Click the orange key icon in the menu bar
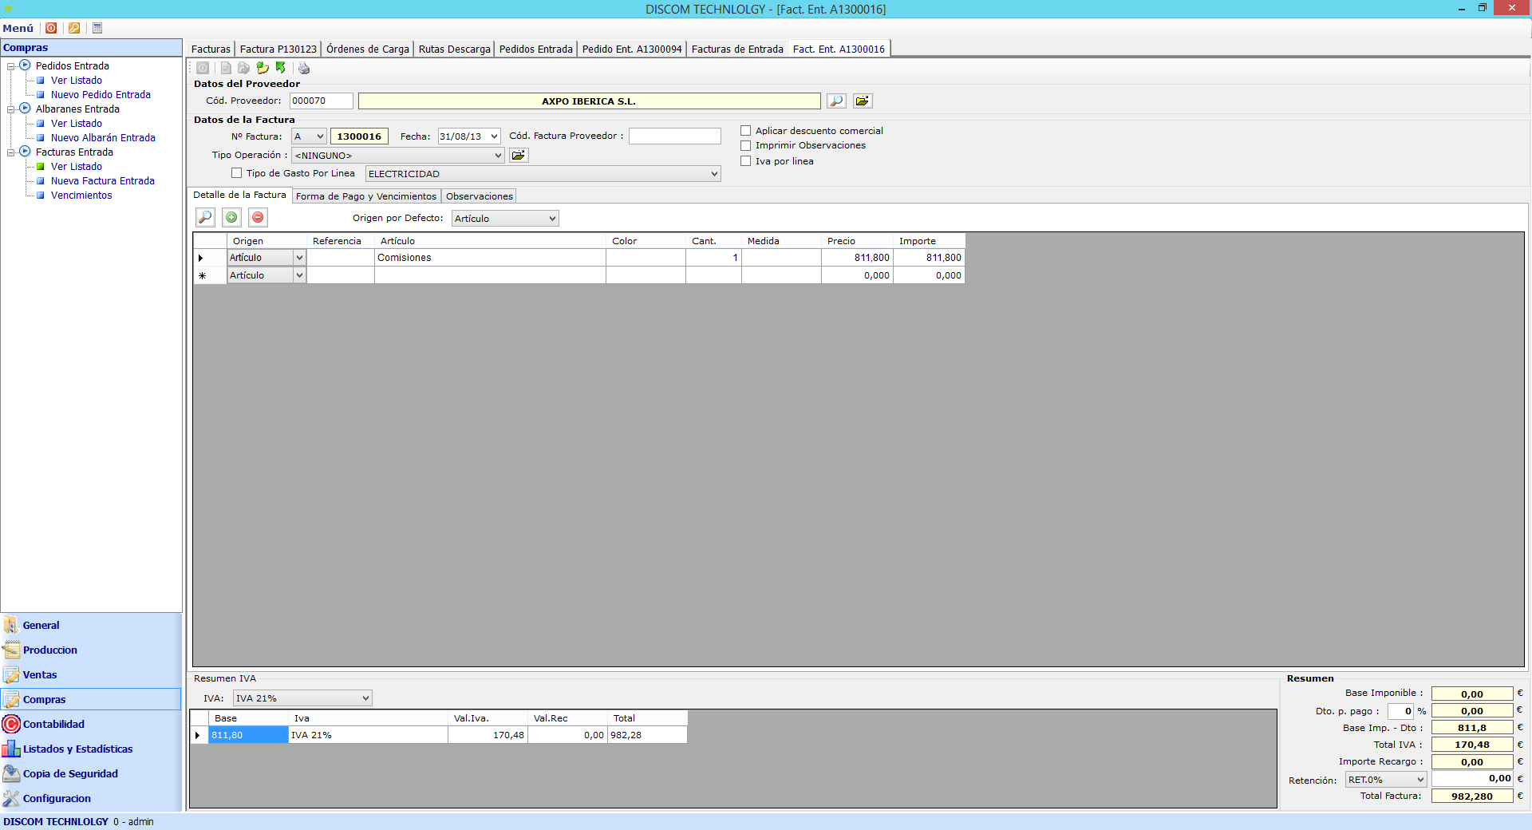The height and width of the screenshot is (830, 1532). (x=74, y=28)
